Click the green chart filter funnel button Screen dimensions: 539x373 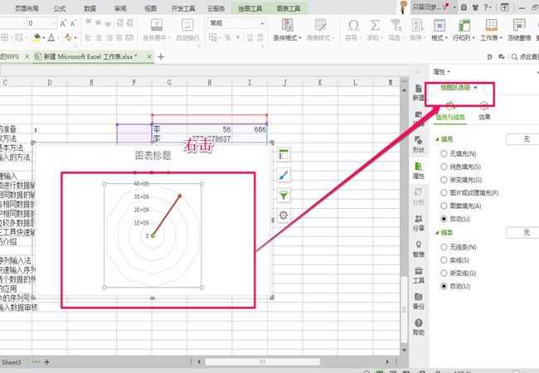(x=284, y=196)
